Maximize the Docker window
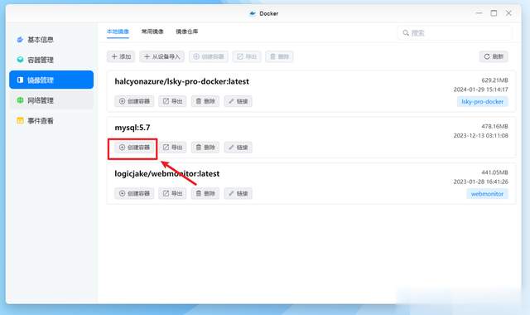Screen dimensions: 530x315 [494, 13]
